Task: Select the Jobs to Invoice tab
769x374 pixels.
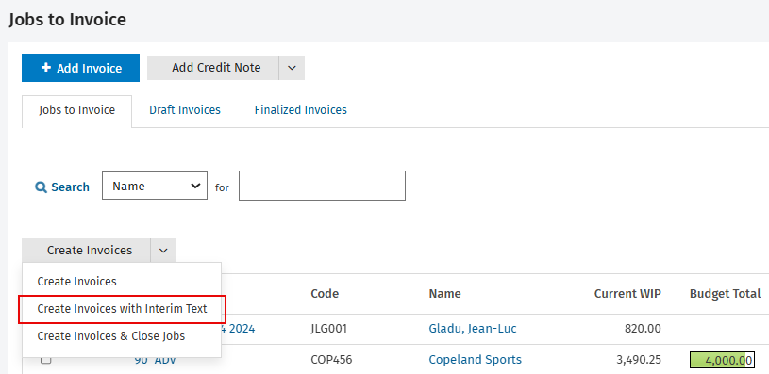Action: (77, 110)
